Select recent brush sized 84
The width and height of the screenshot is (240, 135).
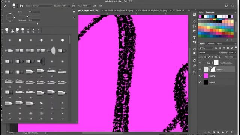tap(7, 30)
